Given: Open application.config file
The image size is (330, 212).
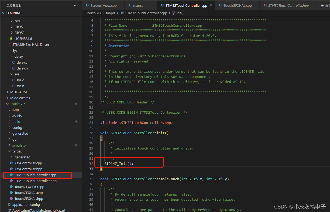Looking at the screenshot, I should pos(26,204).
